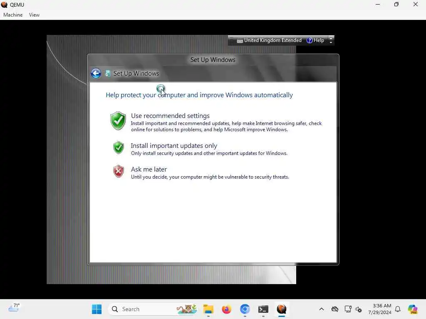Show hidden system tray icons
The image size is (426, 319).
pyautogui.click(x=322, y=309)
